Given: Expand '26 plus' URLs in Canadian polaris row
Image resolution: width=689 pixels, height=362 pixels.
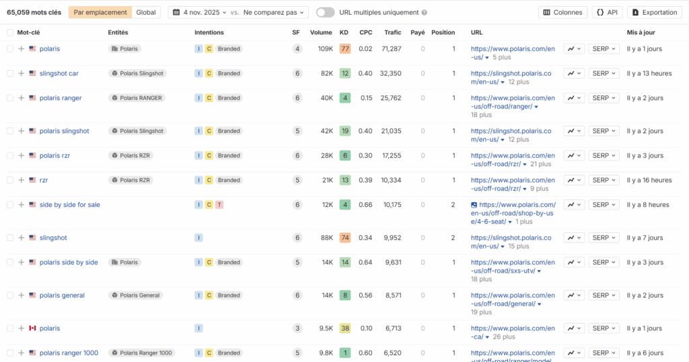Looking at the screenshot, I should pyautogui.click(x=500, y=337).
